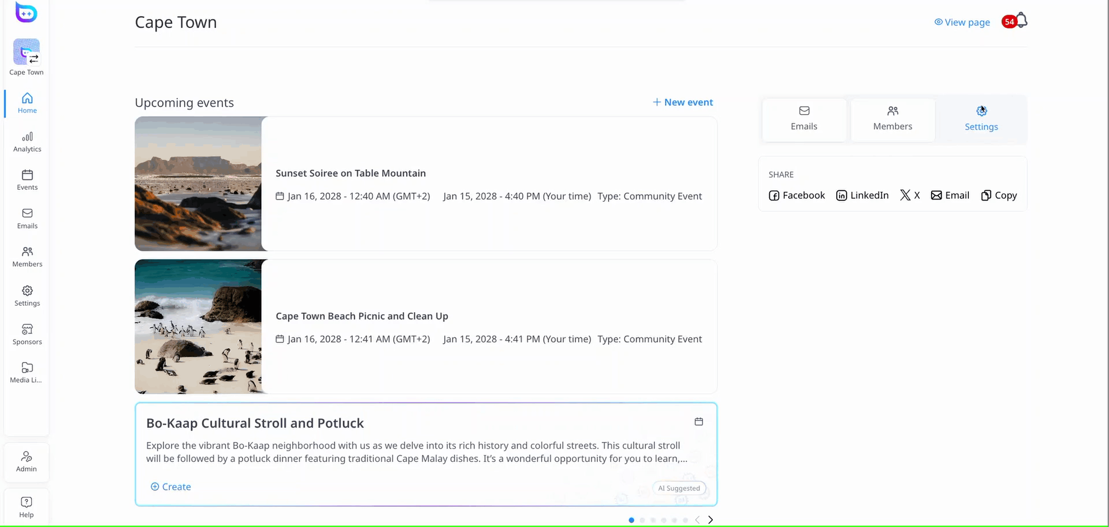
Task: Click Bo-Kaap Cultural Stroll and Potluck title
Action: (255, 423)
